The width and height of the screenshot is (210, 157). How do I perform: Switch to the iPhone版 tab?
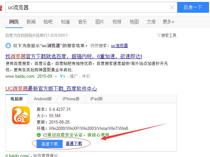click(71, 99)
